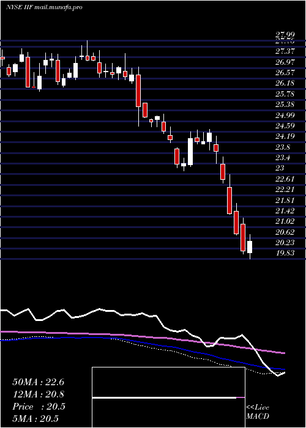The height and width of the screenshot is (428, 306).
Task: Click the 21.81 price axis label
Action: click(285, 201)
